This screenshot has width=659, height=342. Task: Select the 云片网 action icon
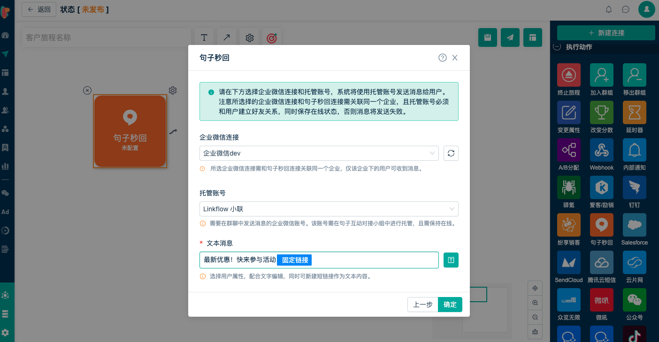click(x=635, y=262)
